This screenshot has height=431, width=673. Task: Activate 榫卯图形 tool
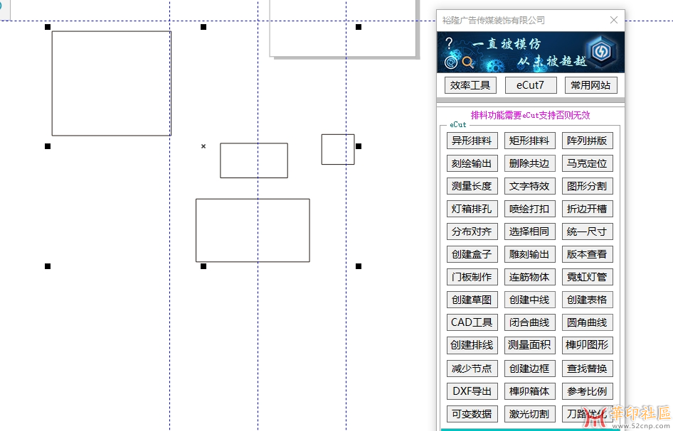coord(587,345)
